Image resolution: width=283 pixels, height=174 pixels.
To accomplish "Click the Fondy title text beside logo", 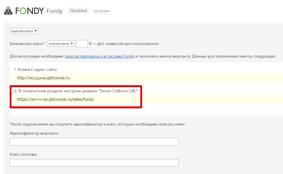I will (x=54, y=11).
